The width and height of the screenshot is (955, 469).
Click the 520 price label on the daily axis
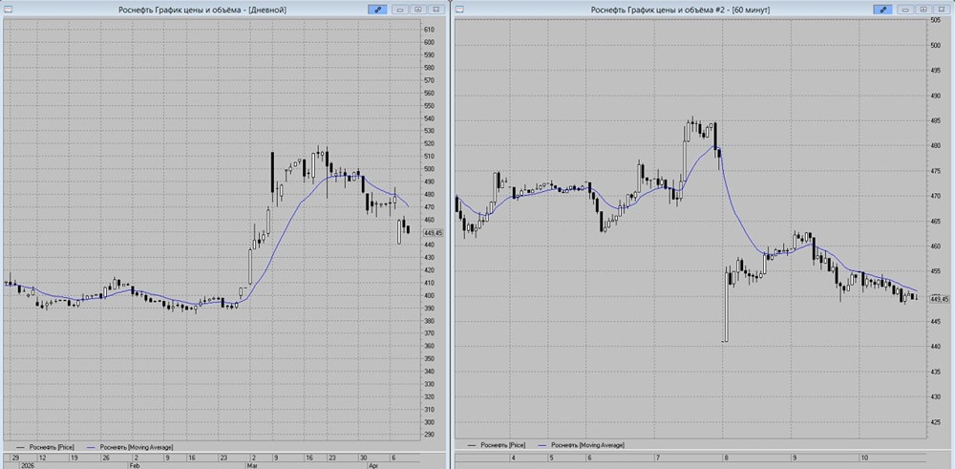point(429,143)
